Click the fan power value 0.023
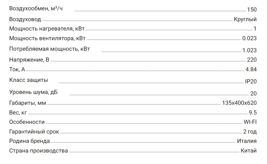 click(x=249, y=38)
